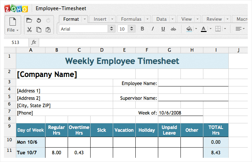Toggle strikethrough formatting
This screenshot has height=162, width=252.
(x=173, y=29)
